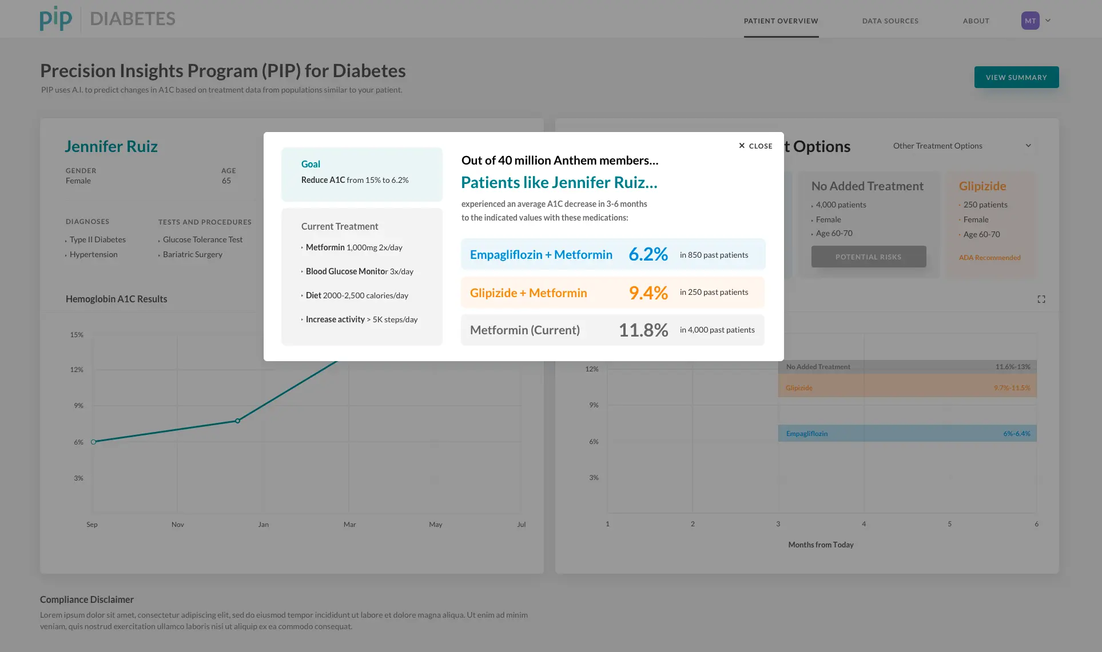Click the blue Empagliflozin range bar
The image size is (1102, 652).
tap(907, 433)
